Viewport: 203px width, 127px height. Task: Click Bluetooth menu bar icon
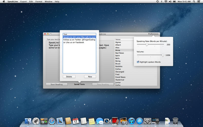click(x=162, y=2)
